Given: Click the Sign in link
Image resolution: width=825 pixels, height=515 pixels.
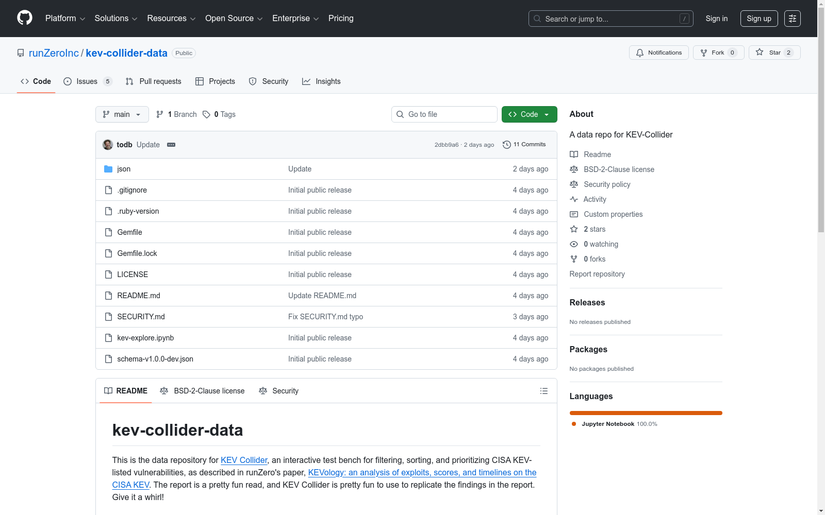Looking at the screenshot, I should pyautogui.click(x=717, y=19).
